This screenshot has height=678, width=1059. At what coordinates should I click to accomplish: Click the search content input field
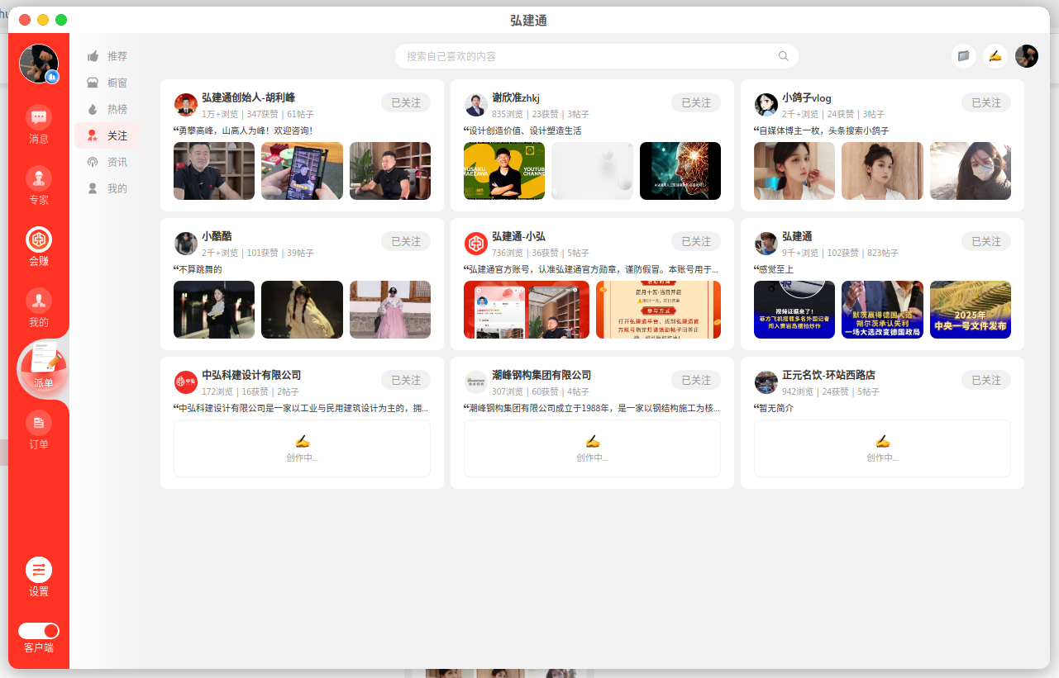tap(587, 56)
